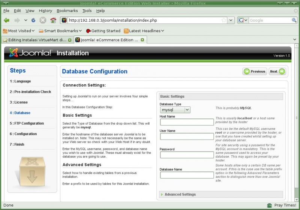Open the Most Visited bookmarks dropdown
Image resolution: width=300 pixels, height=210 pixels.
19,31
